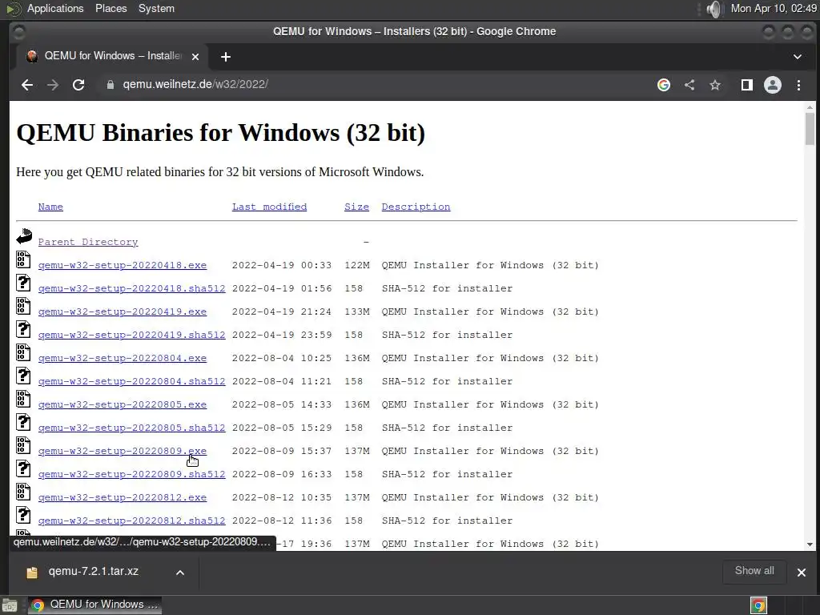This screenshot has height=615, width=820.
Task: Download qemu-w32-setup-20220809.exe
Action: click(123, 451)
